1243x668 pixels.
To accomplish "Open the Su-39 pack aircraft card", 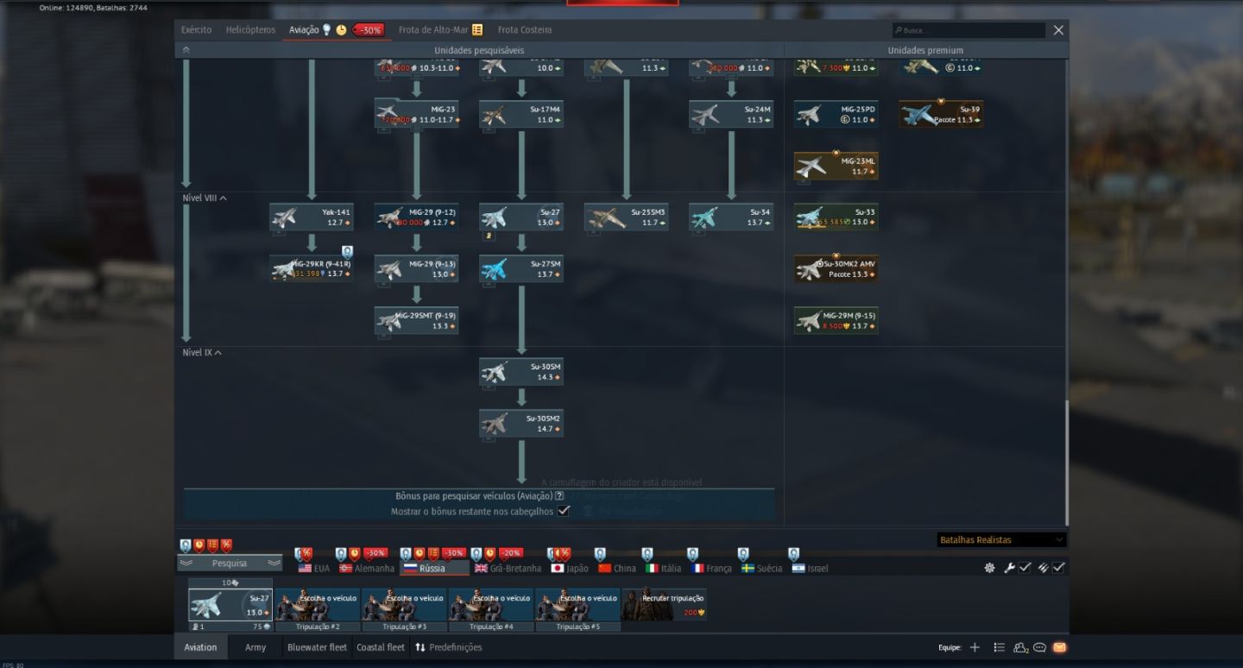I will coord(941,114).
